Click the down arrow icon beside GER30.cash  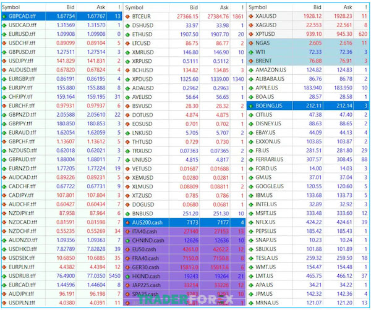click(x=127, y=267)
